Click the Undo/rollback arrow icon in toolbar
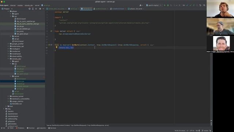 (x=200, y=5)
